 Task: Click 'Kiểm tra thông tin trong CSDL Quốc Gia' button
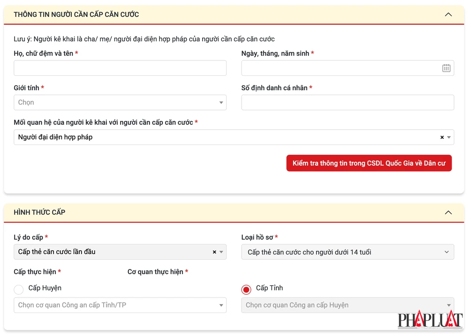tap(369, 163)
